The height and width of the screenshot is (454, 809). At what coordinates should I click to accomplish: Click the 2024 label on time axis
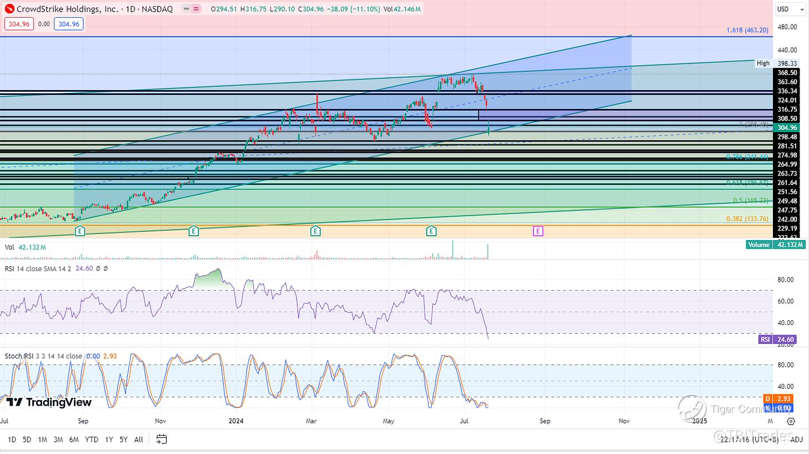click(x=237, y=421)
